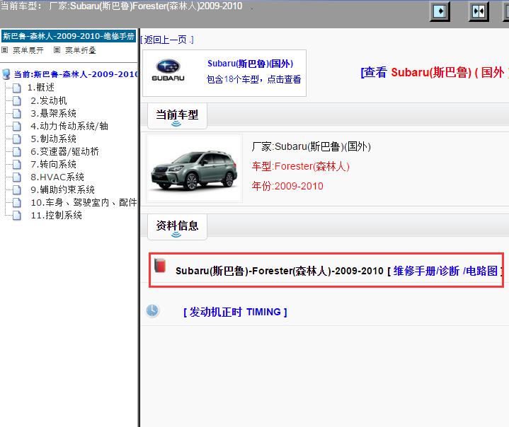Click the single right-arrow panel button in top bar
Viewport: 509px width, 427px height.
click(x=440, y=11)
